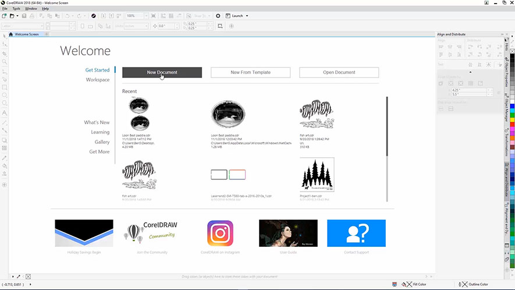Open the Project1-ben.cdr trees thumbnail
The height and width of the screenshot is (290, 515).
(317, 175)
